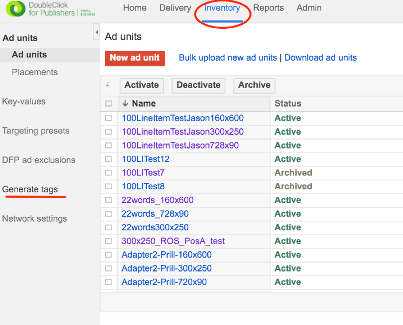Click the sort arrow in the Name column
This screenshot has height=325, width=403.
pos(125,104)
